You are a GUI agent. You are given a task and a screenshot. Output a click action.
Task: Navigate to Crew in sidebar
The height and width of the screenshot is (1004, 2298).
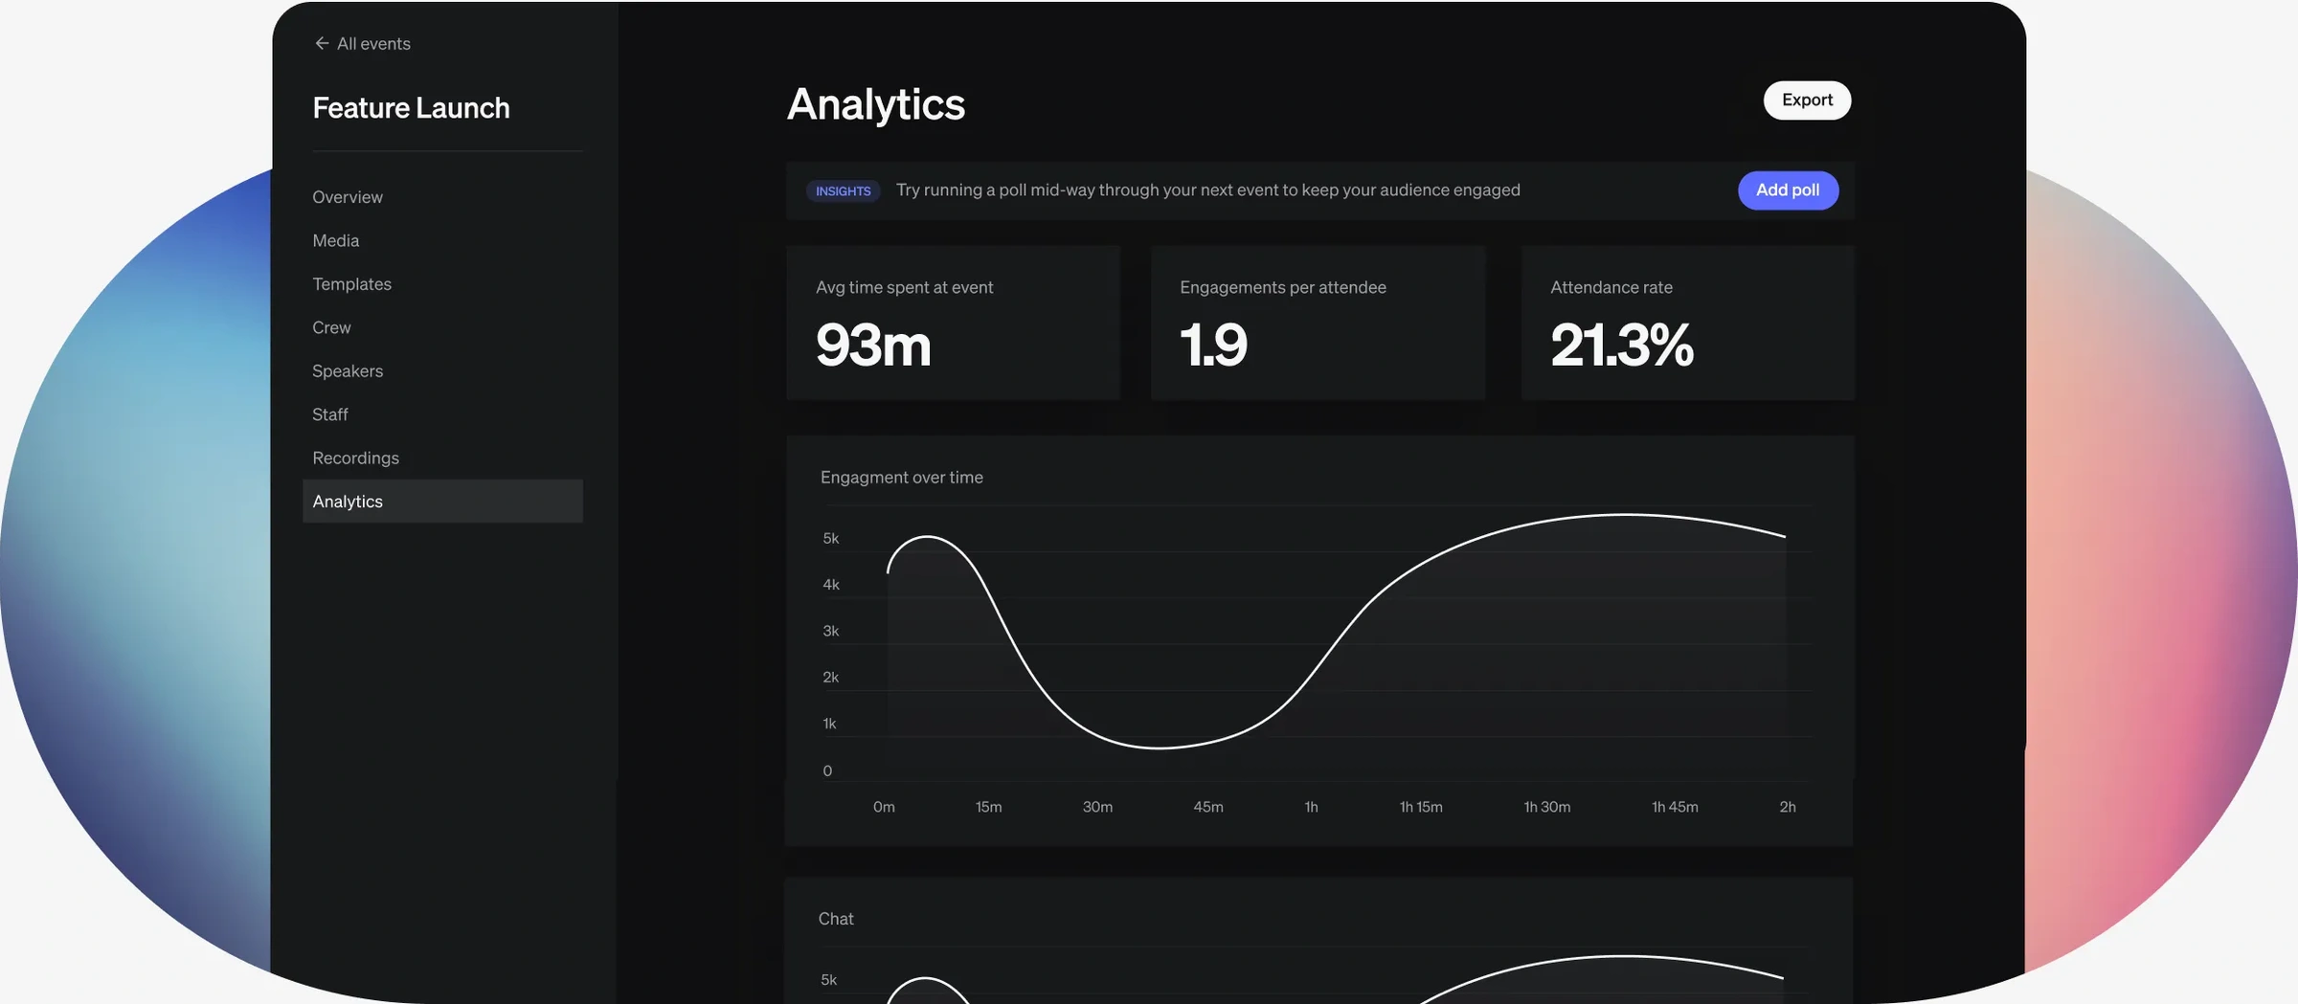(331, 327)
